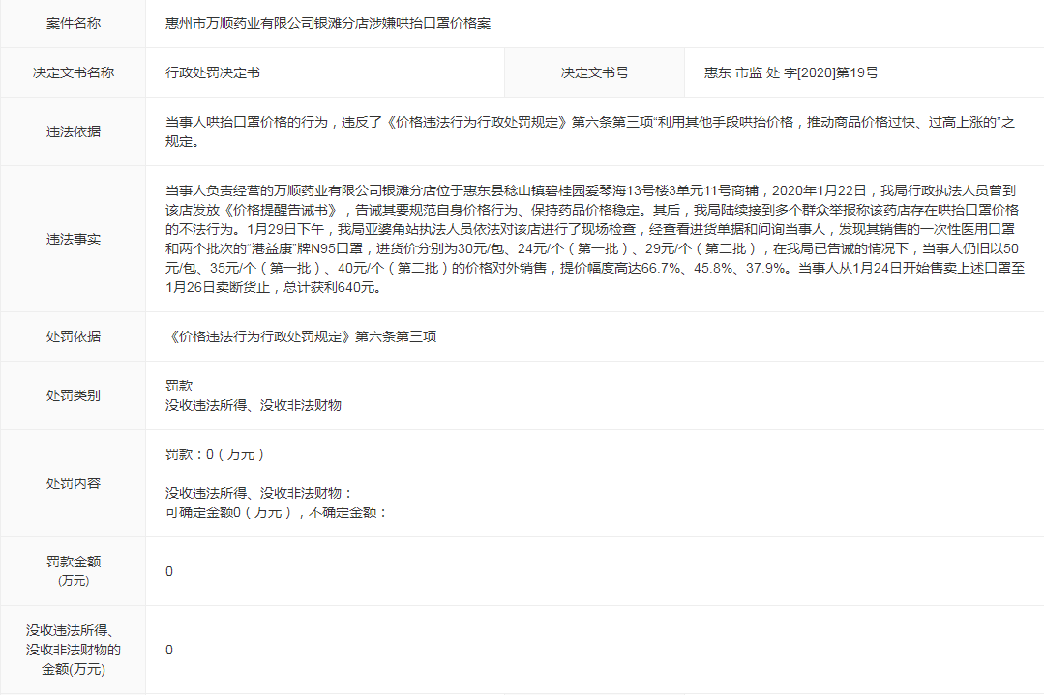Click the "处罚内容" row label
This screenshot has width=1044, height=695.
click(x=74, y=483)
